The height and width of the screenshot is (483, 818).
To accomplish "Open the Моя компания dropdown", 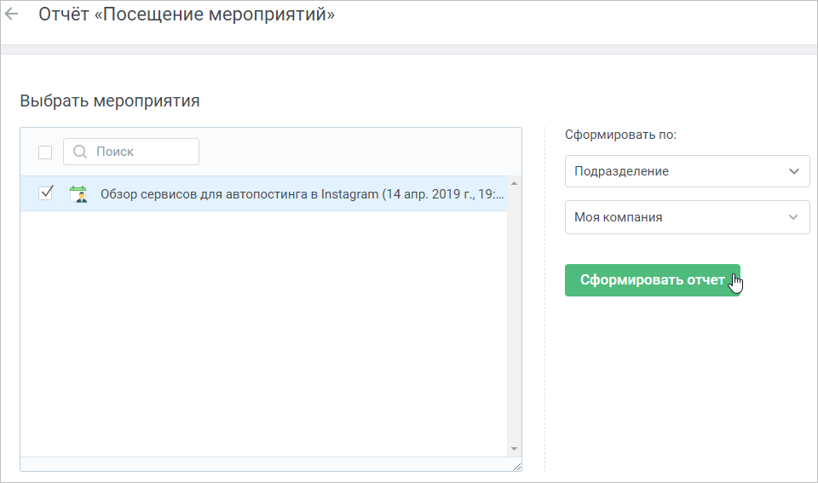I will (687, 217).
